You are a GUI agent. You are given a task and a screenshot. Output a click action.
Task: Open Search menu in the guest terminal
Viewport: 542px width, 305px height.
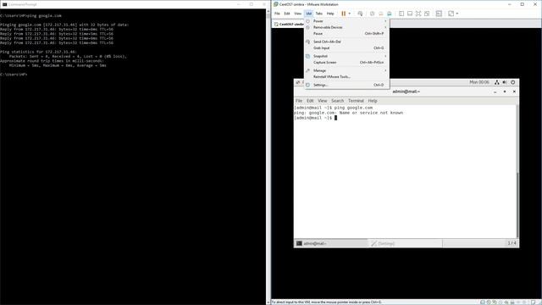point(337,101)
